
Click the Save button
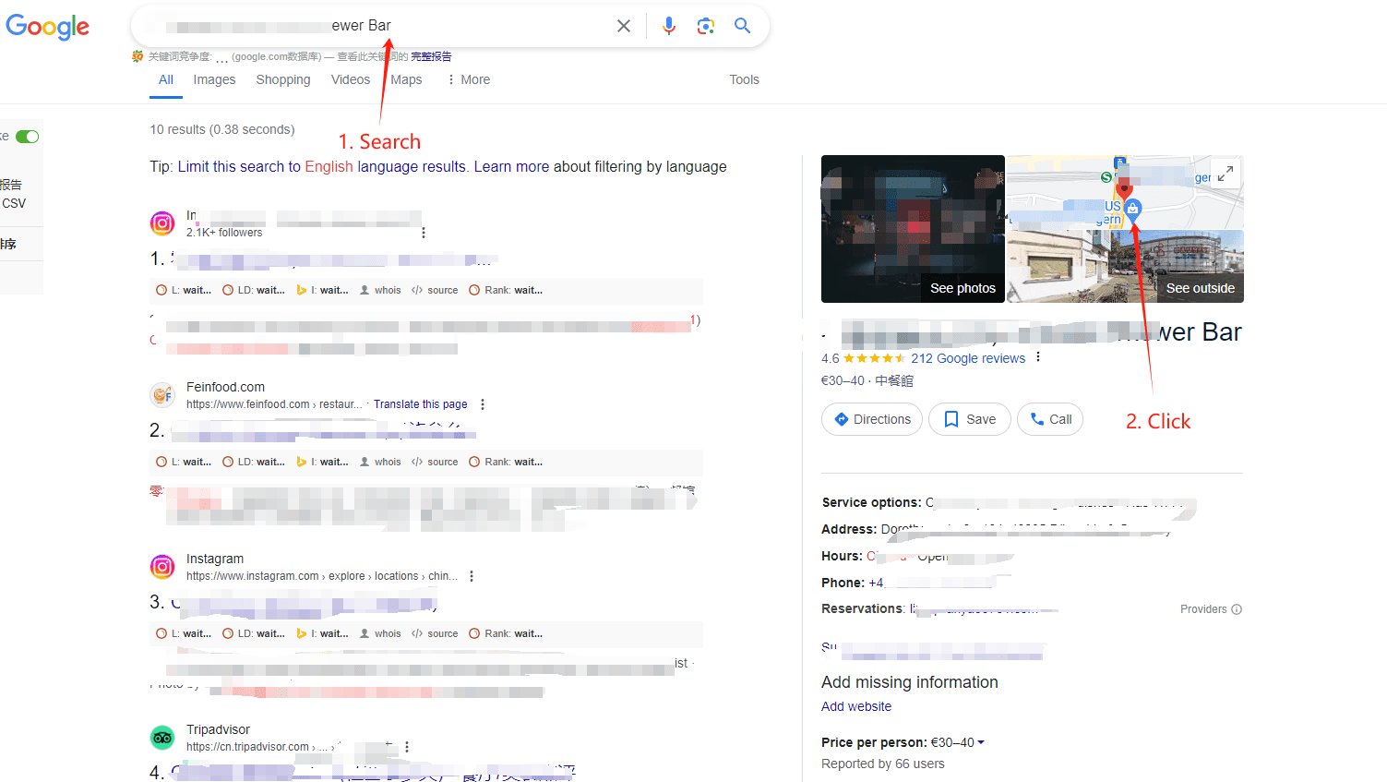[x=970, y=419]
